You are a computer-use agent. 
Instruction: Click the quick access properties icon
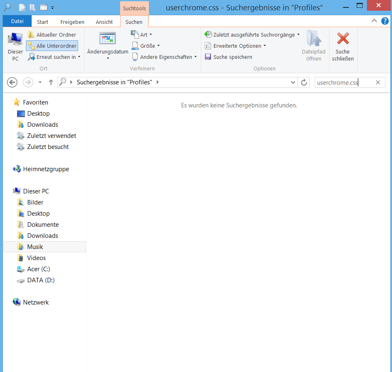[22, 7]
